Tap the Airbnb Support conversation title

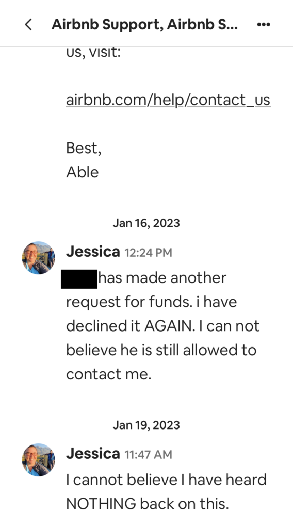click(144, 25)
